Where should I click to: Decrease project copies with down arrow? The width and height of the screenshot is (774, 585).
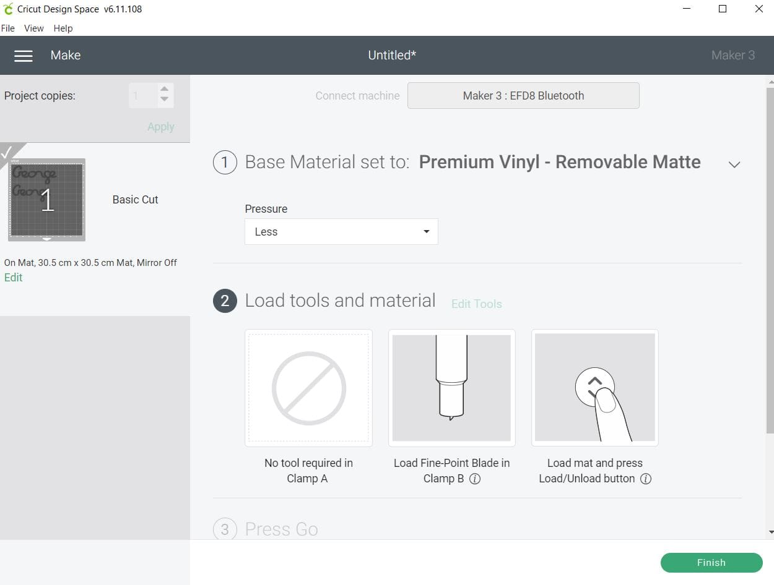pos(164,99)
